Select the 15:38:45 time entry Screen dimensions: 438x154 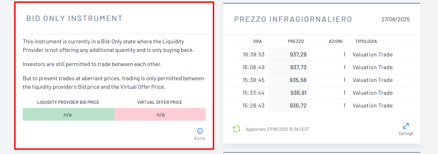253,80
